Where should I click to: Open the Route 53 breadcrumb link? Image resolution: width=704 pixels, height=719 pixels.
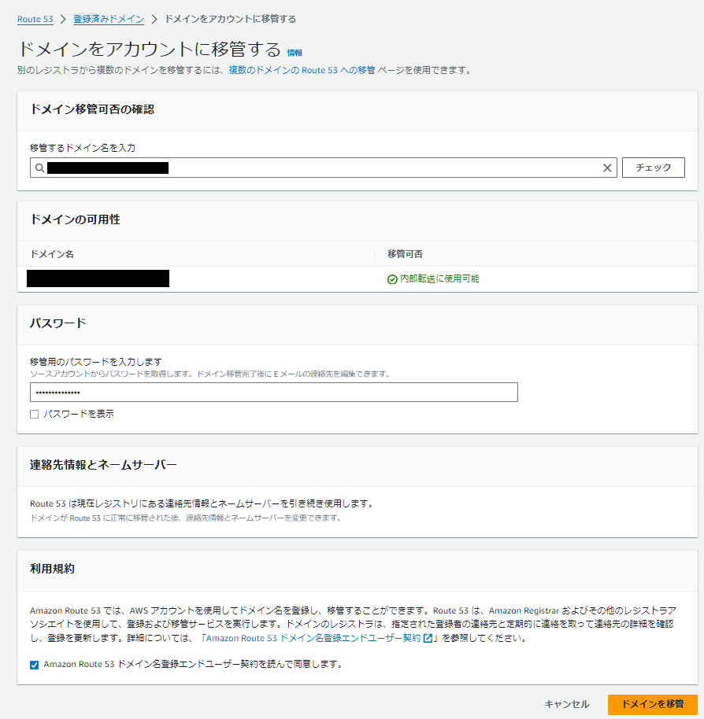click(35, 17)
